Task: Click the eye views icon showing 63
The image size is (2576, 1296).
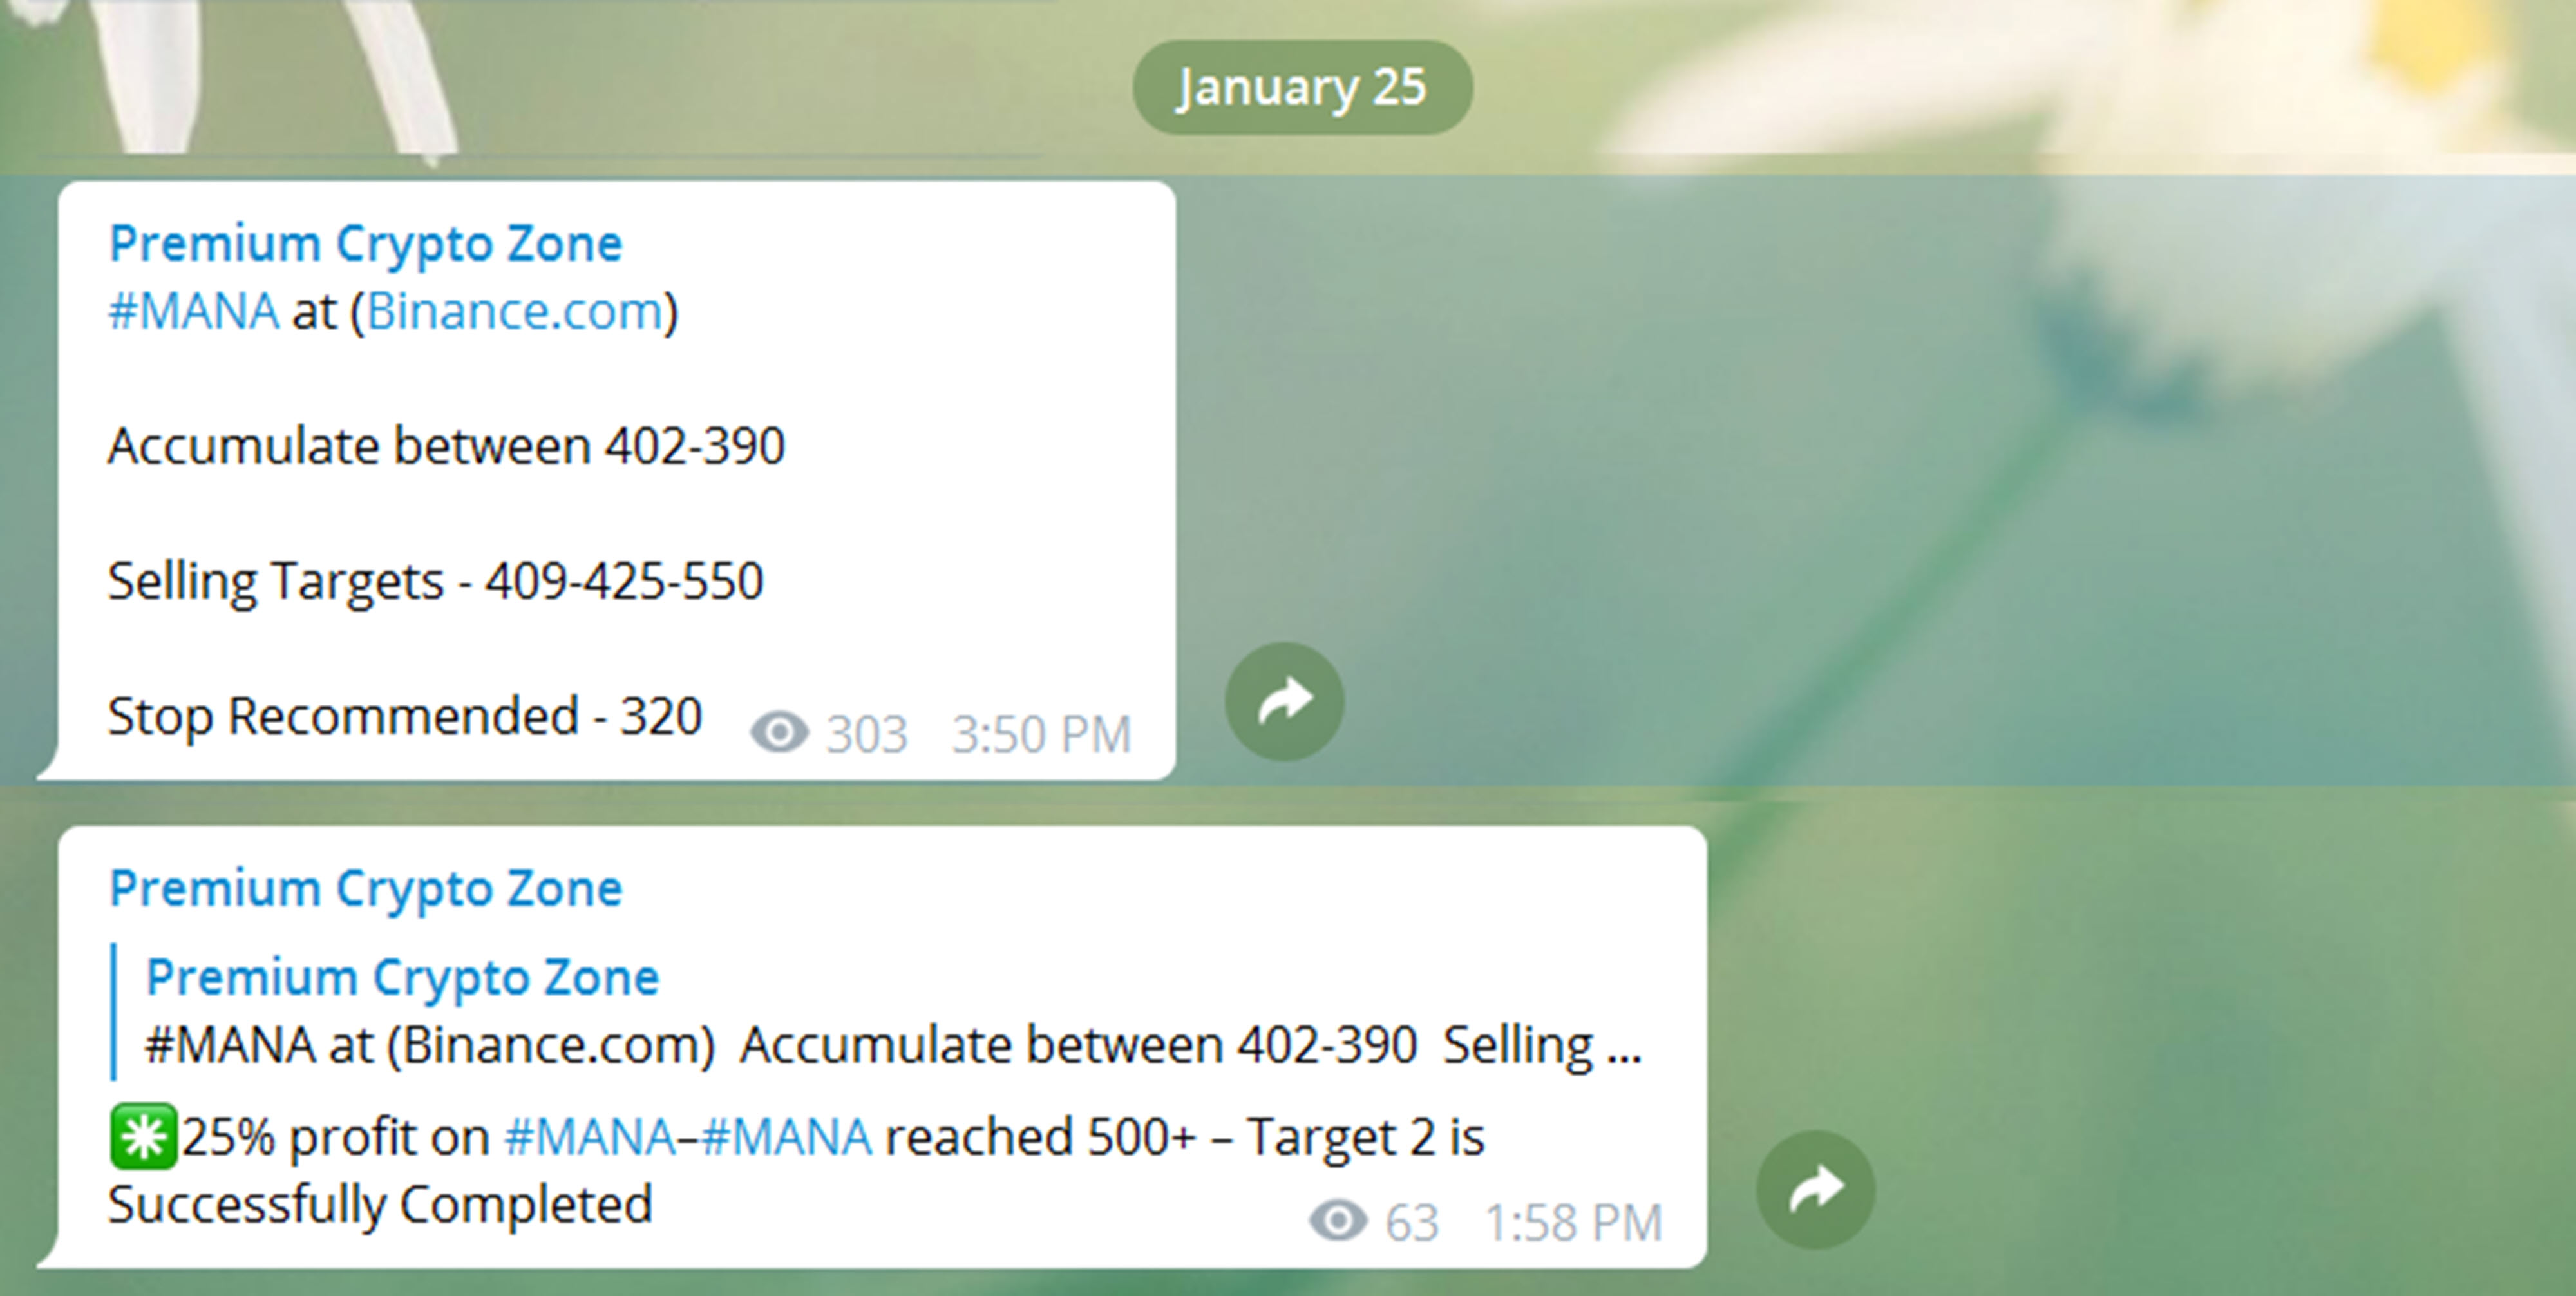Action: pos(1338,1221)
